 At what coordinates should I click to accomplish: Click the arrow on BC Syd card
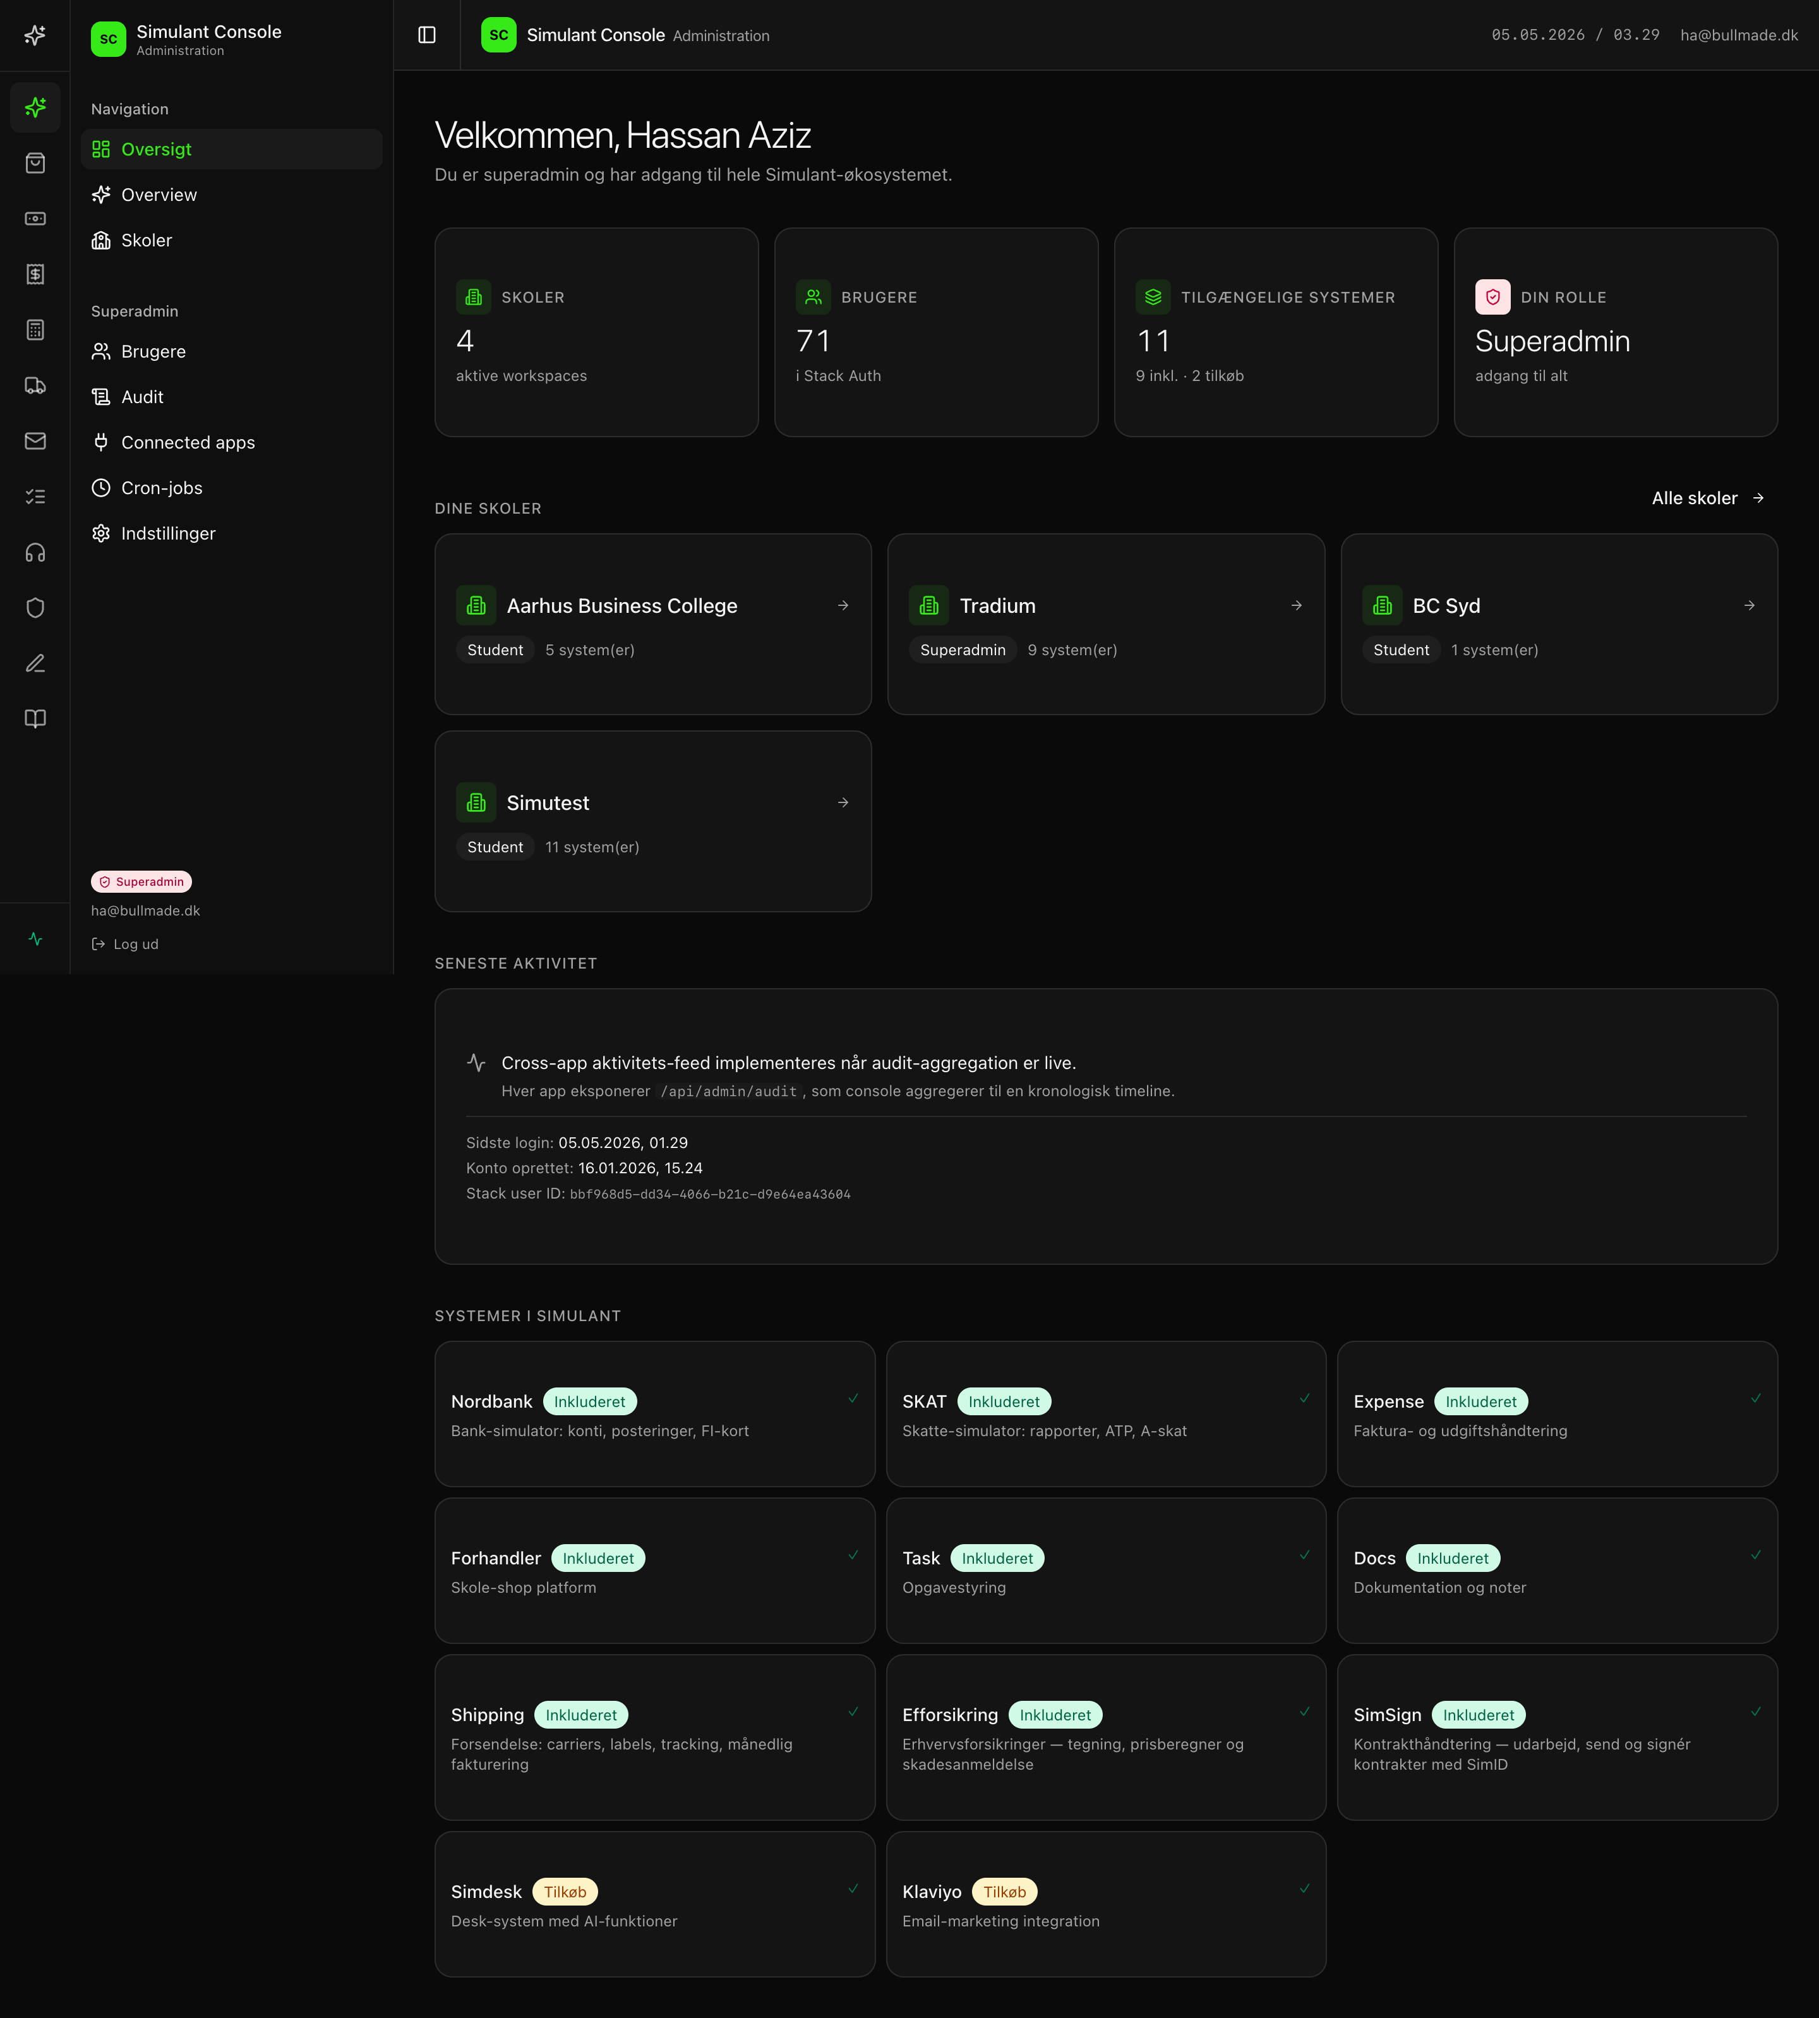tap(1749, 605)
